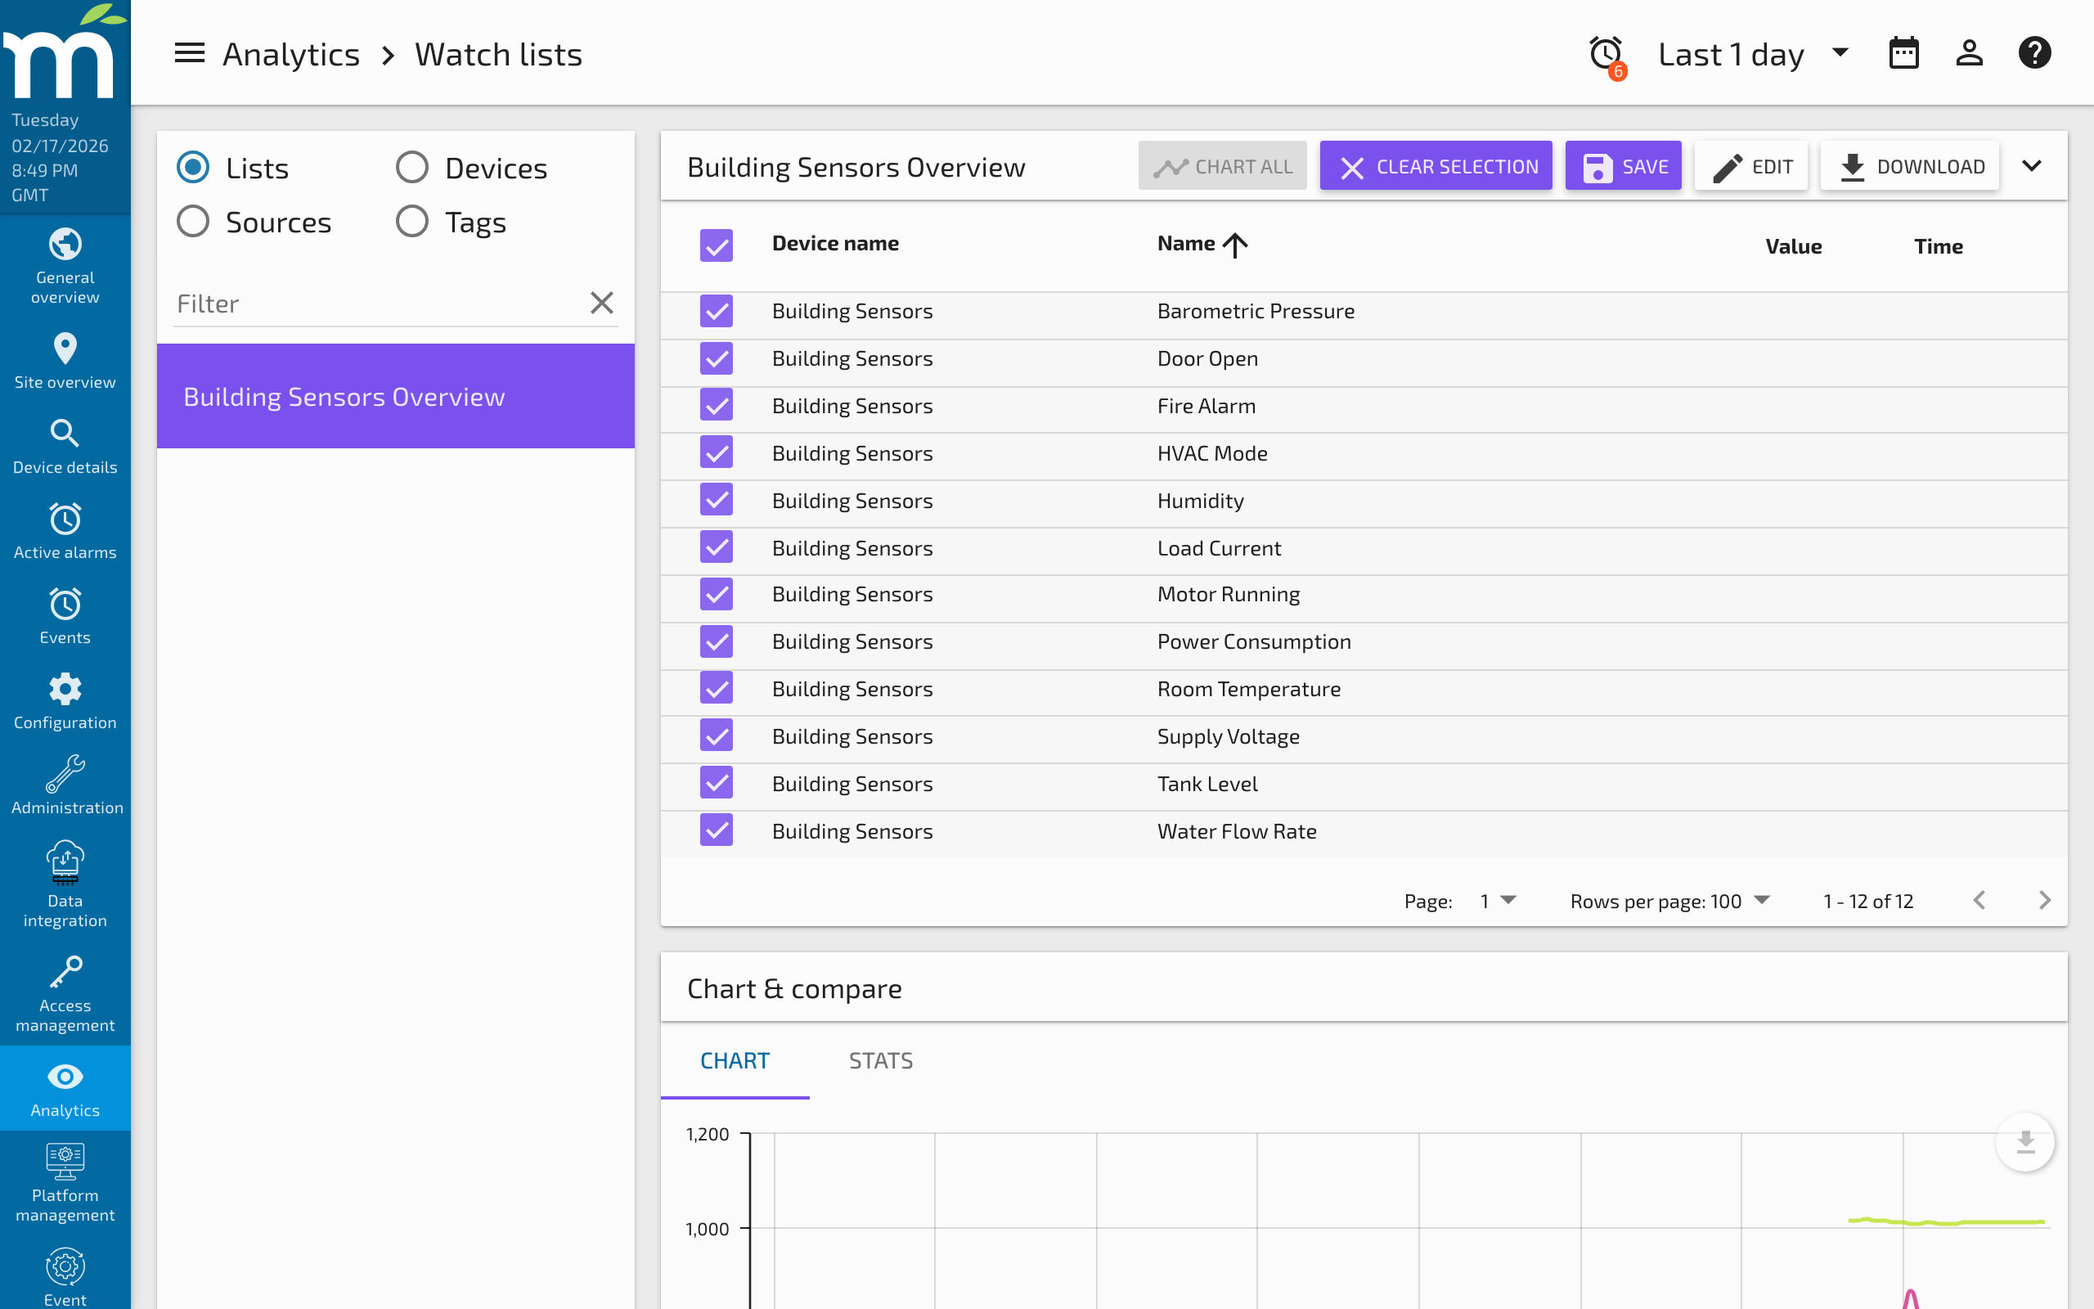The width and height of the screenshot is (2094, 1309).
Task: Click the CLEAR SELECTION button
Action: [1436, 165]
